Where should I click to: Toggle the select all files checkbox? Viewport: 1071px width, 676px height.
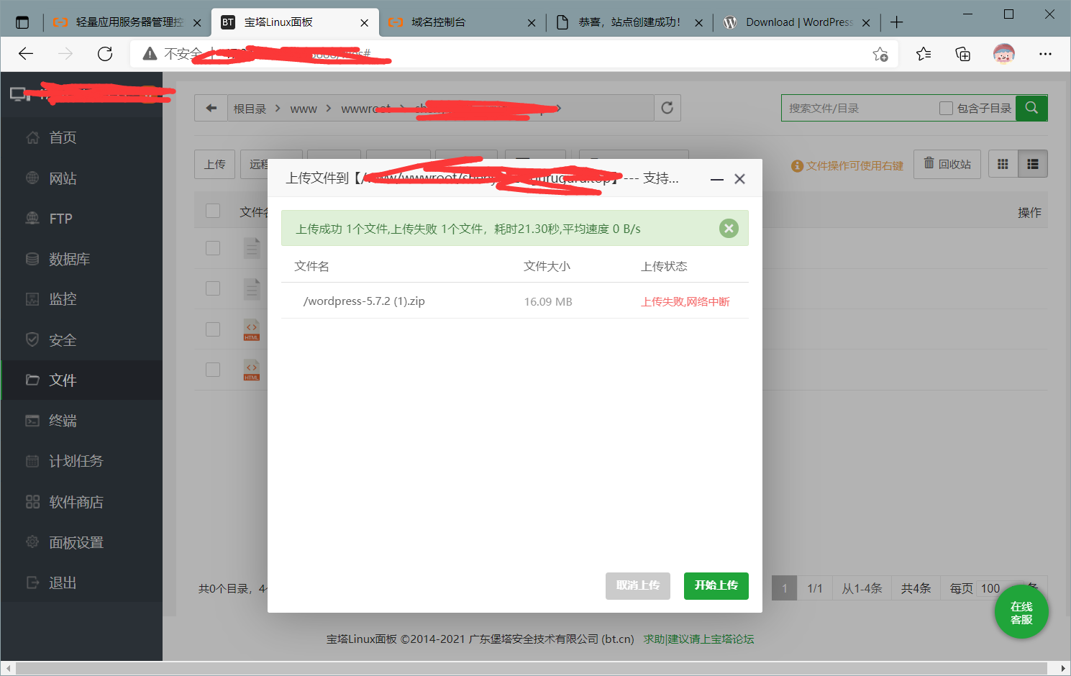click(x=213, y=211)
